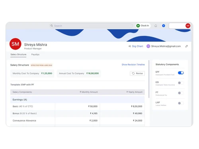Click the Clock In button
This screenshot has height=149, width=199.
click(x=143, y=25)
